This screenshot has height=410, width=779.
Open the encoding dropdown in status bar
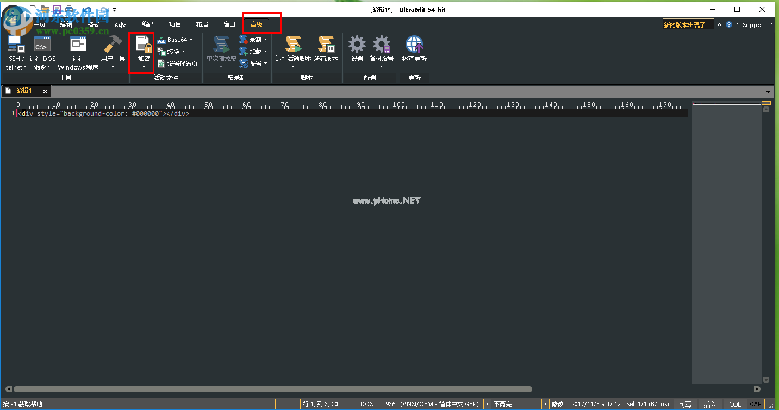[487, 404]
